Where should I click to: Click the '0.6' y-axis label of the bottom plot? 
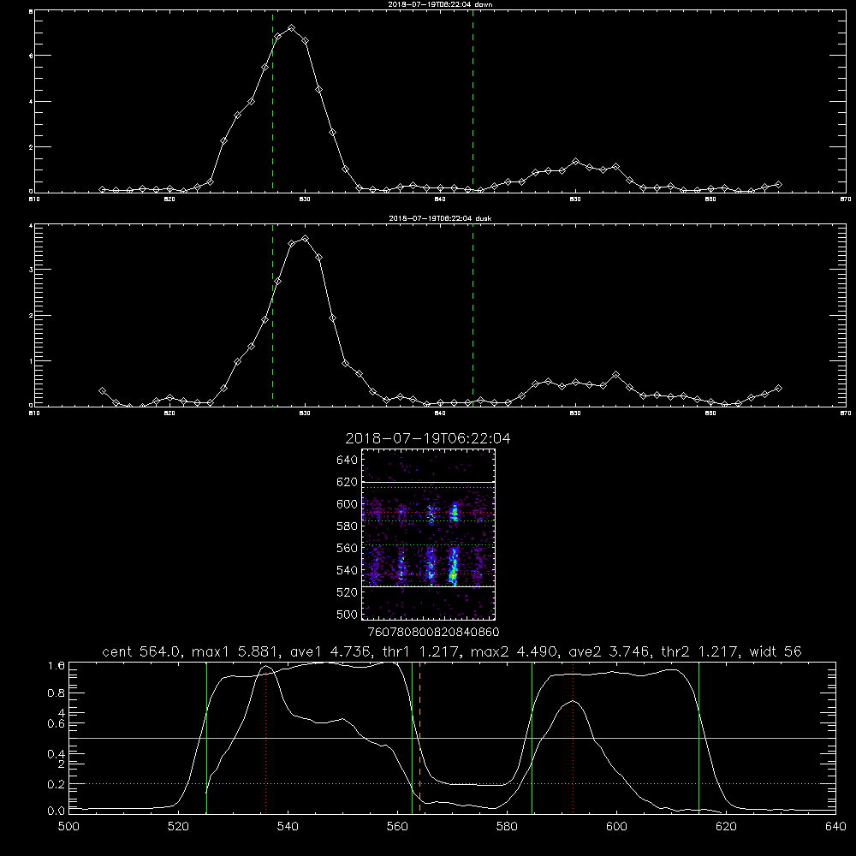(56, 724)
